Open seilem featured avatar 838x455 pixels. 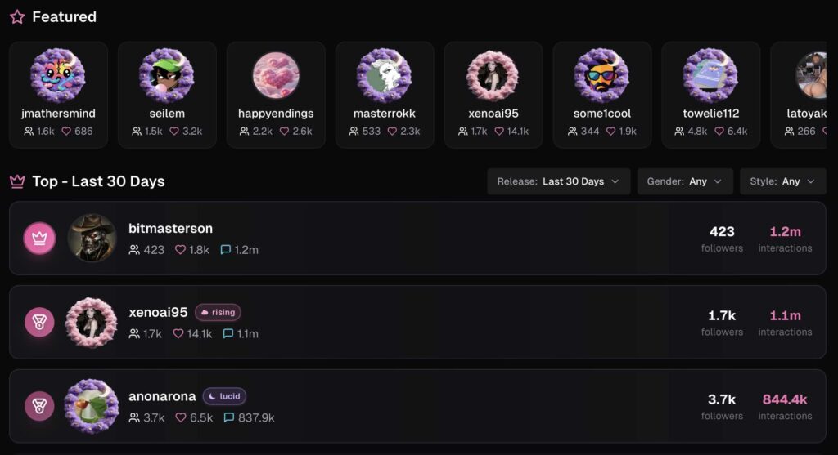[x=167, y=75]
